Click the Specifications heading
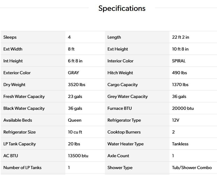The height and width of the screenshot is (175, 217). point(122,9)
